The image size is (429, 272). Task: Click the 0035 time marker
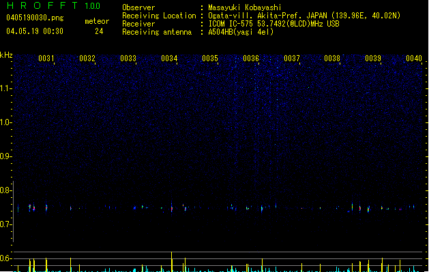click(210, 58)
